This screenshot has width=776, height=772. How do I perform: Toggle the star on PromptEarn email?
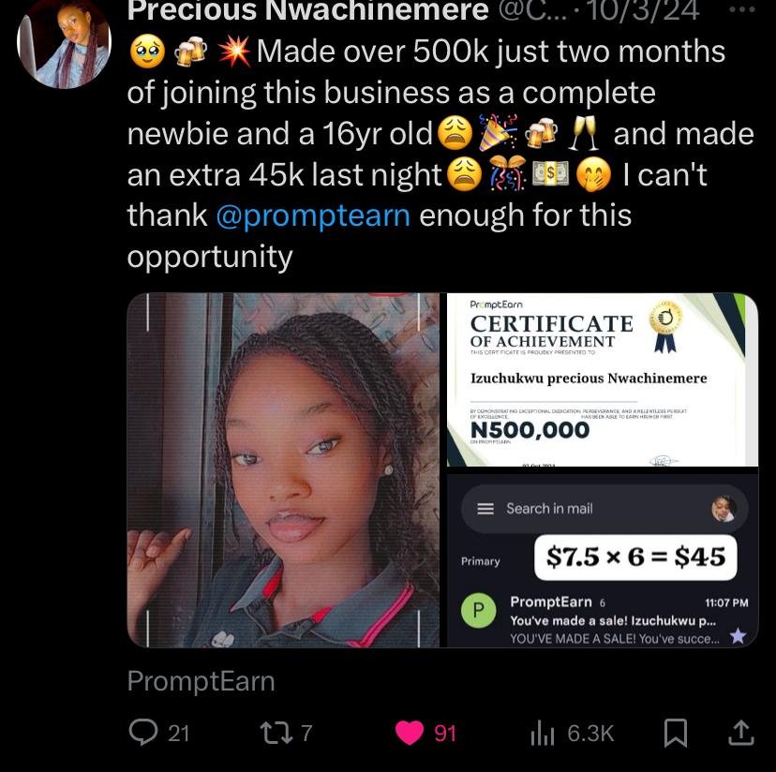(x=738, y=635)
